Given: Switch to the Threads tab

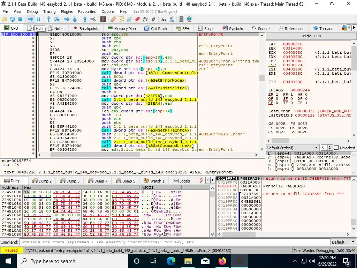Looking at the screenshot, I should [323, 29].
